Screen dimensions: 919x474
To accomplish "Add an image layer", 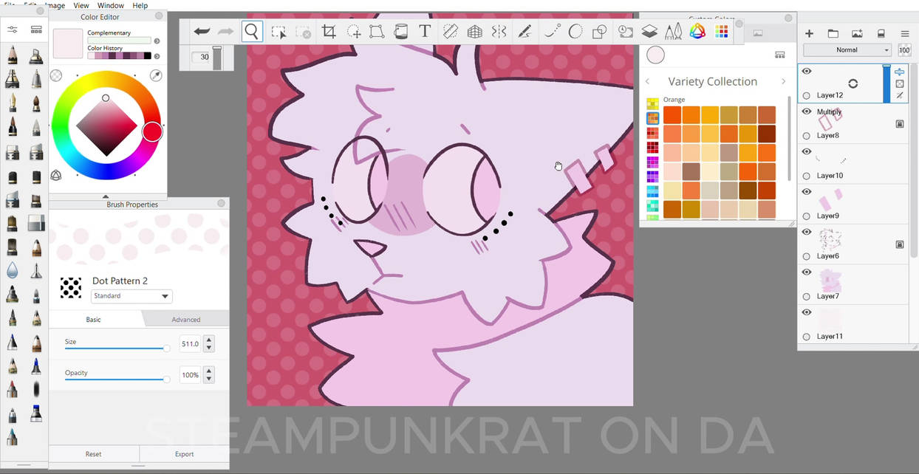I will [857, 33].
